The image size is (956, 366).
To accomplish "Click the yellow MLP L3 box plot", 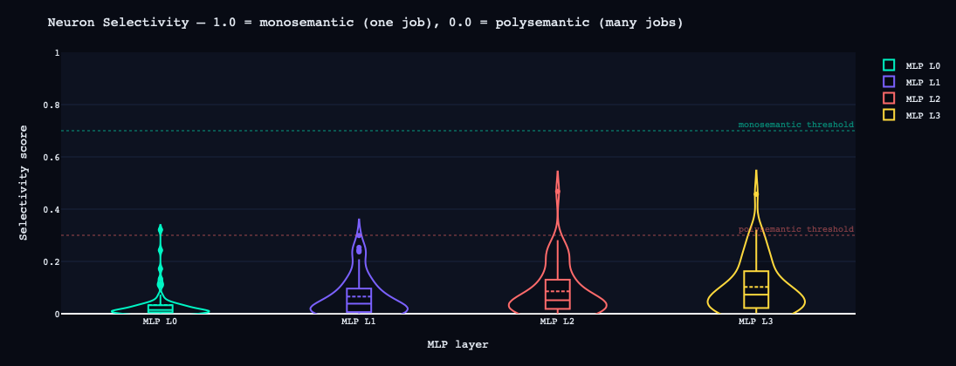I will click(756, 289).
